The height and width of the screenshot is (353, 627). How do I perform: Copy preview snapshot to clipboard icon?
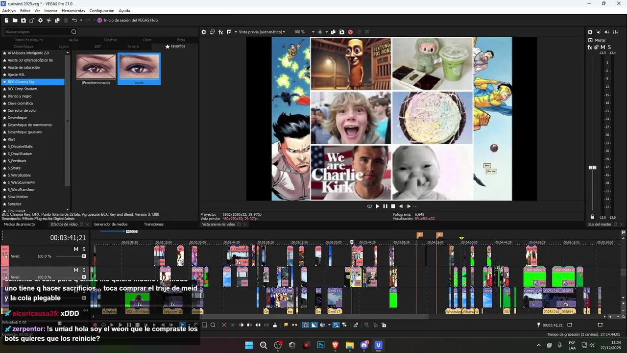click(x=333, y=32)
